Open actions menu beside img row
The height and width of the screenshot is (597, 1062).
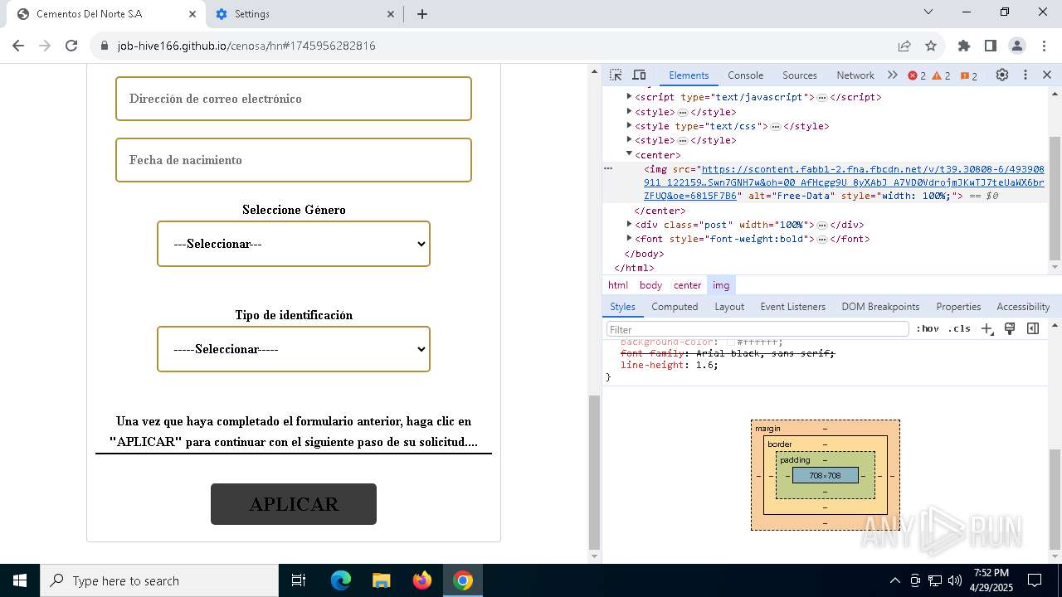click(x=608, y=168)
